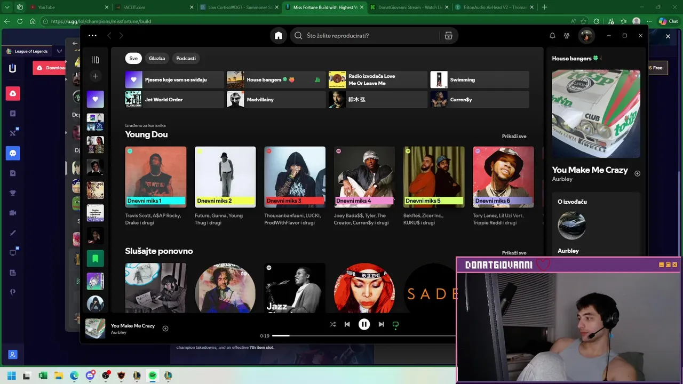
Task: Show all Young Dou mixes via Prikaži sve
Action: (514, 136)
